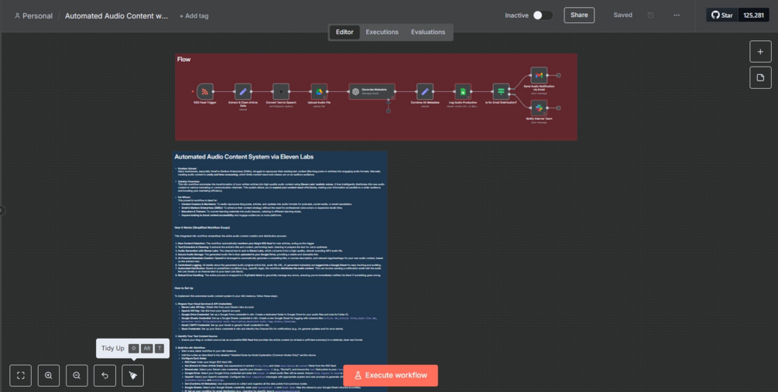Switch to the Evaluations tab

point(427,32)
